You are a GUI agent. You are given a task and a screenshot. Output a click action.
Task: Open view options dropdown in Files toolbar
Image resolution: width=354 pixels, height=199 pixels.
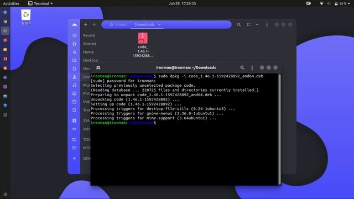257,24
